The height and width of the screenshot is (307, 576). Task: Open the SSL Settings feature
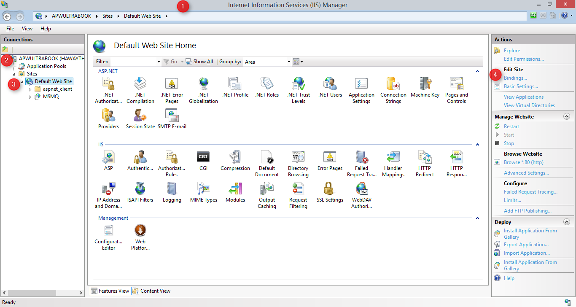point(330,192)
